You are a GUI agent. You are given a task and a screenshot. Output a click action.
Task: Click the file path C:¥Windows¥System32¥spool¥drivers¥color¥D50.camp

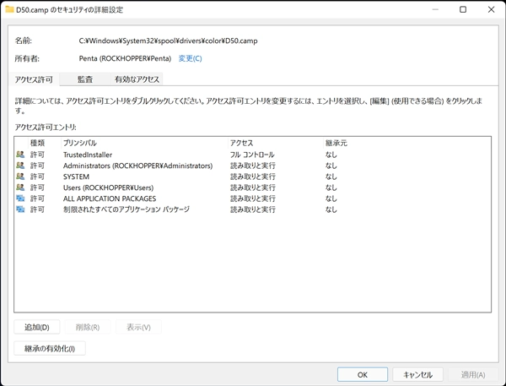point(168,41)
